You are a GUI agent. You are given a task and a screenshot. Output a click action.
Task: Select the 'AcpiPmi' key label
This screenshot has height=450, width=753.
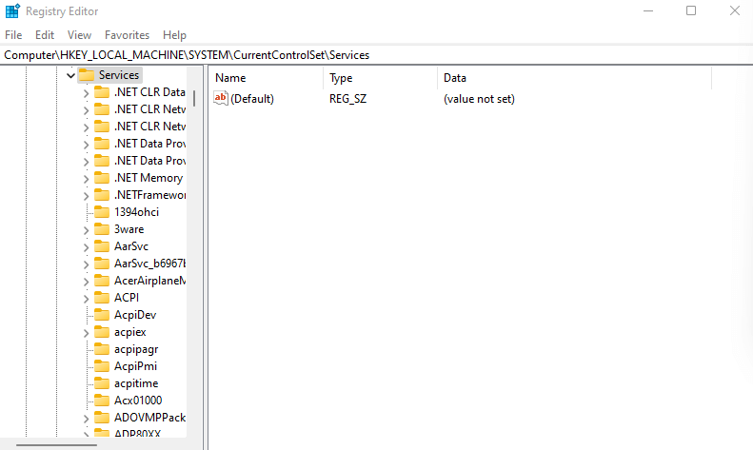(135, 366)
